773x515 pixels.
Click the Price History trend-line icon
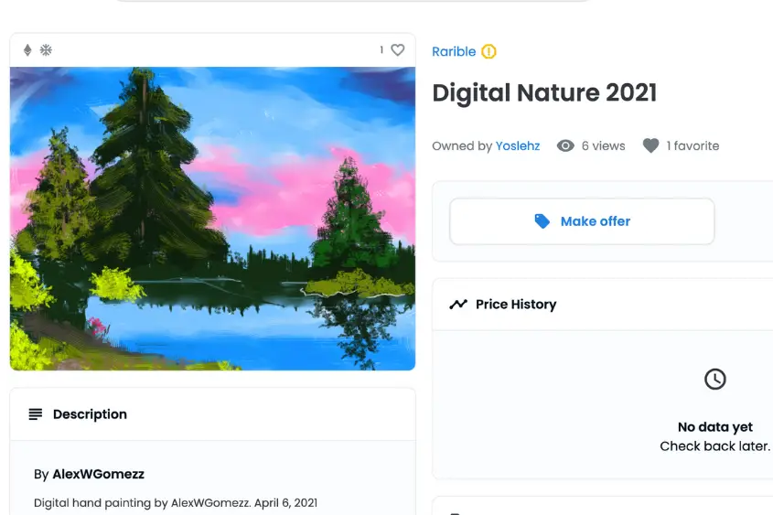pyautogui.click(x=458, y=305)
